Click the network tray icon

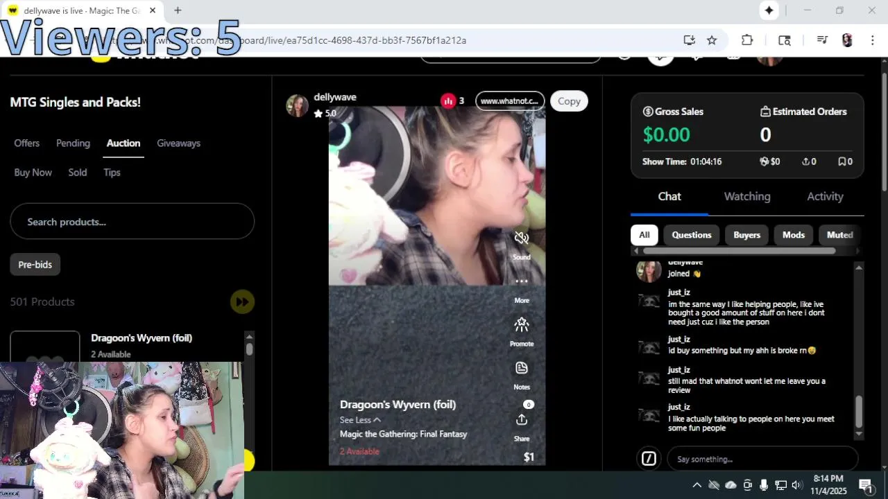[780, 485]
